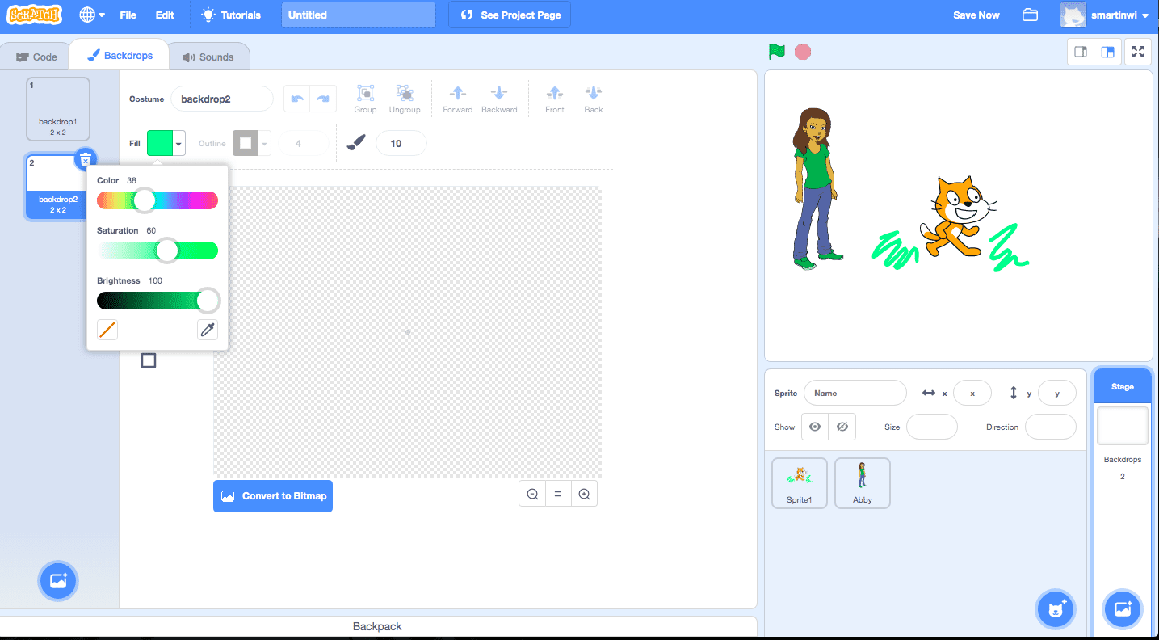The height and width of the screenshot is (640, 1159).
Task: Enter full screen stage mode
Action: pos(1138,52)
